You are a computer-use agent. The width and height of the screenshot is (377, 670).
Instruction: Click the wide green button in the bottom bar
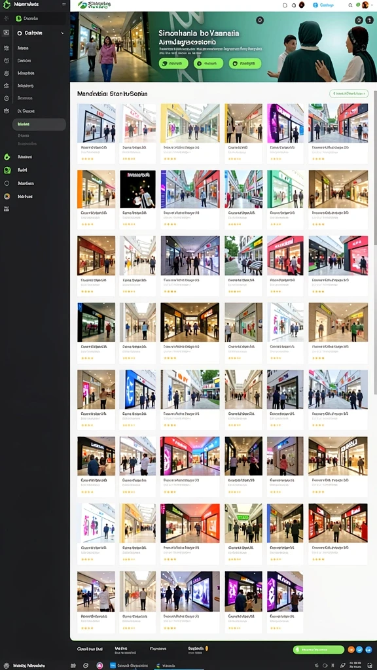point(319,650)
